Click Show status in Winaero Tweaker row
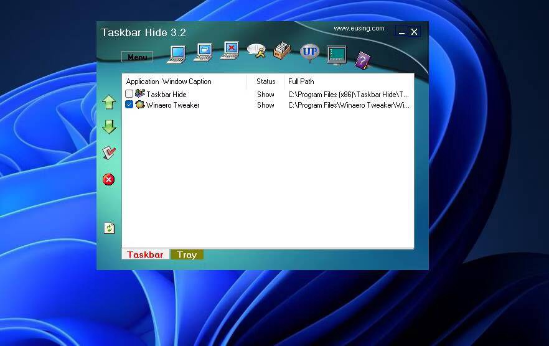Screen dimensions: 549x346 [x=266, y=105]
